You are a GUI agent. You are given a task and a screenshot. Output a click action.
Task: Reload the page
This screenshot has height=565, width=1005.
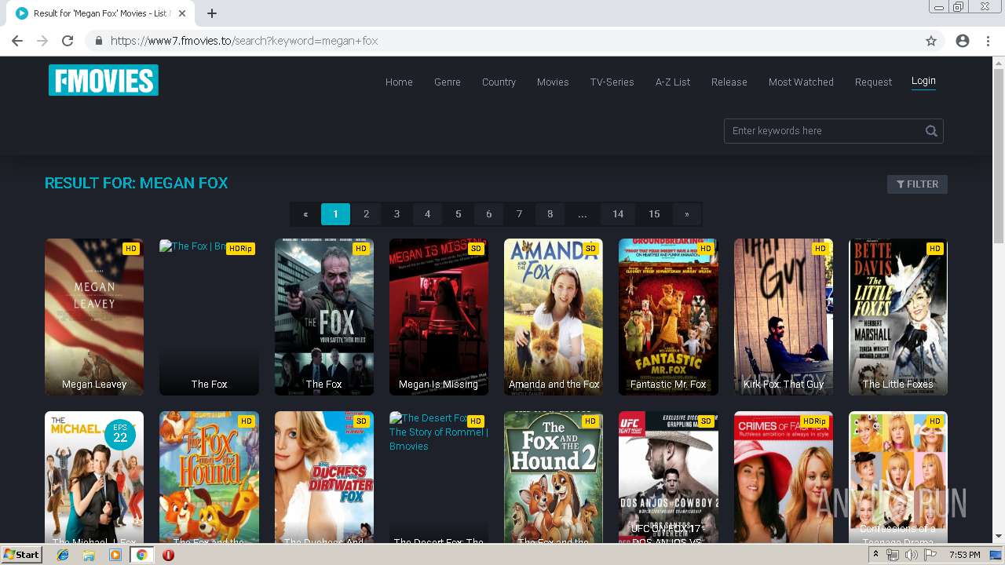click(68, 41)
